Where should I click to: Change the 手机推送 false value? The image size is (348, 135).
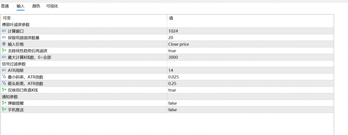(250, 110)
